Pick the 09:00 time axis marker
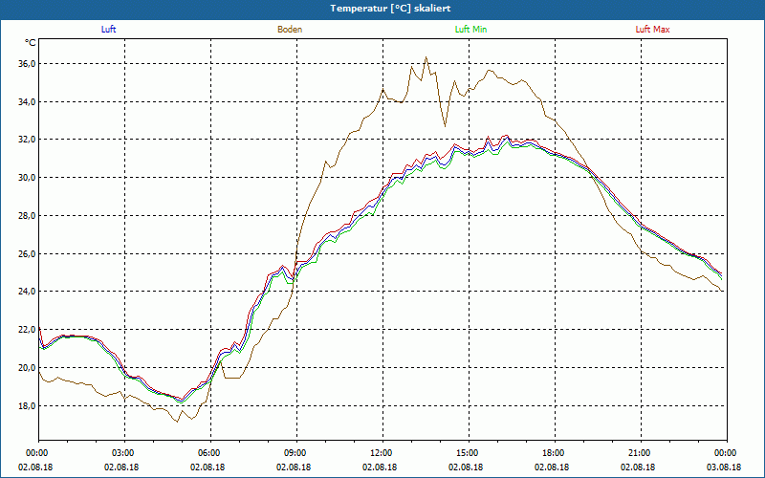The height and width of the screenshot is (478, 765). coord(295,453)
